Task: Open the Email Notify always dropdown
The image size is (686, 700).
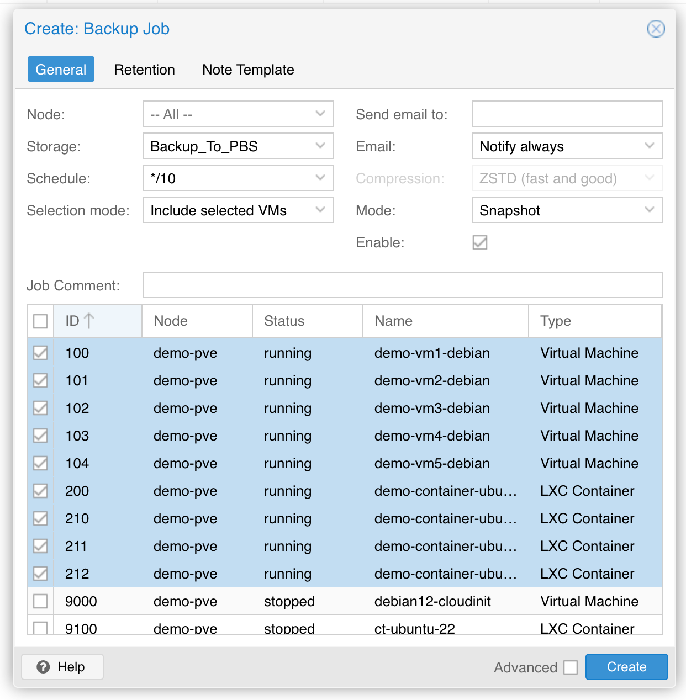Action: pos(567,146)
